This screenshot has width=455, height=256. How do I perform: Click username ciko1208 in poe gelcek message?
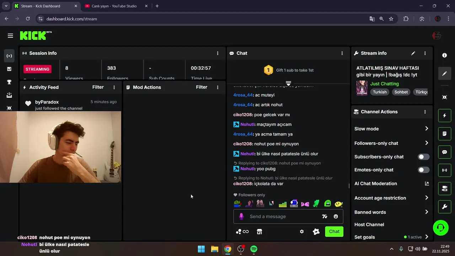pos(243,115)
